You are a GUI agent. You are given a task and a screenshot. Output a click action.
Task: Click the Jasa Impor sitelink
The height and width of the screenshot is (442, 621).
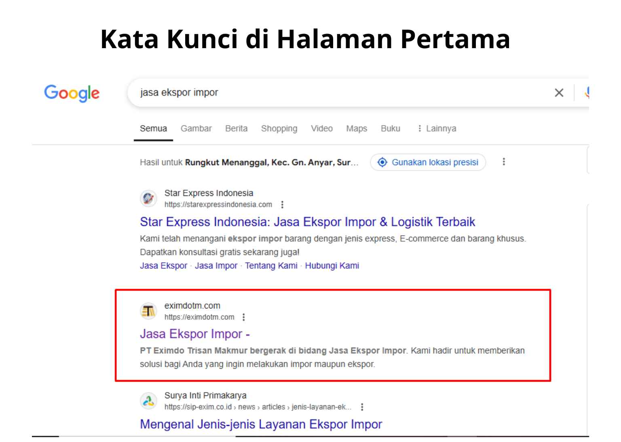click(216, 266)
